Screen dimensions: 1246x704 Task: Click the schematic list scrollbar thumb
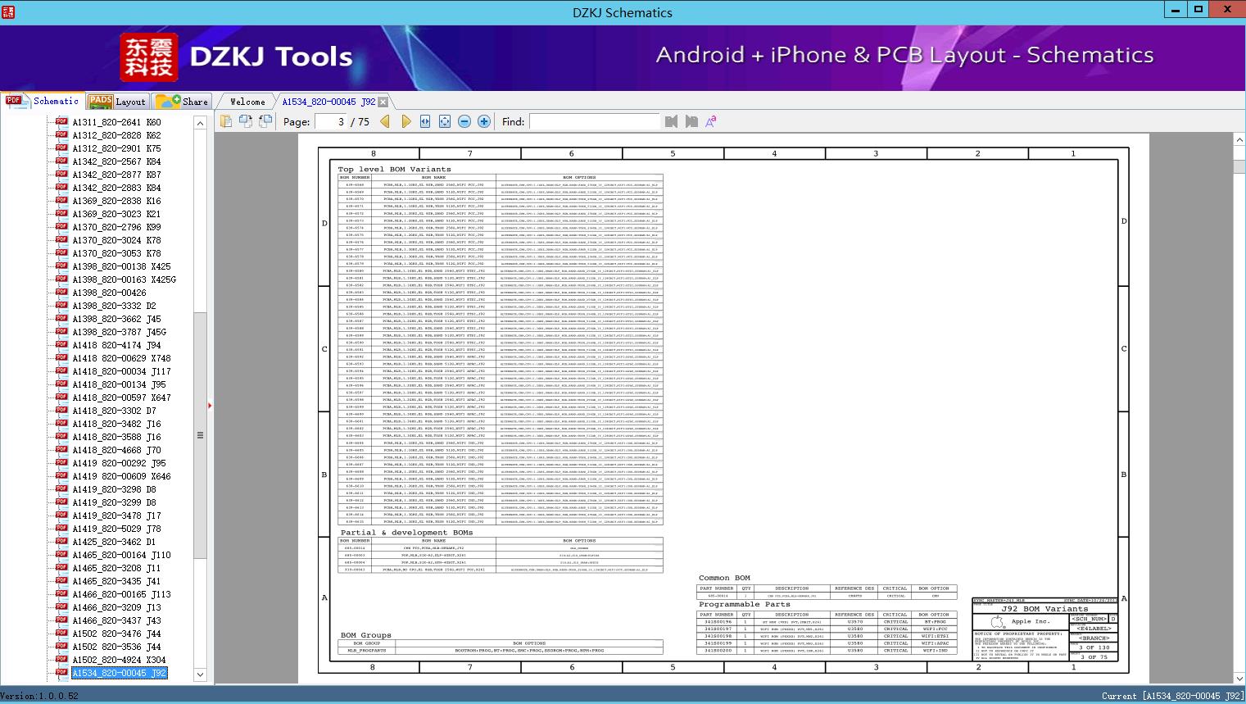(200, 435)
